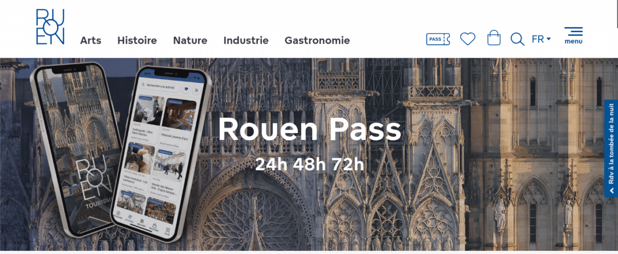Click the Rouen Pass hero title
This screenshot has width=618, height=254.
(310, 130)
